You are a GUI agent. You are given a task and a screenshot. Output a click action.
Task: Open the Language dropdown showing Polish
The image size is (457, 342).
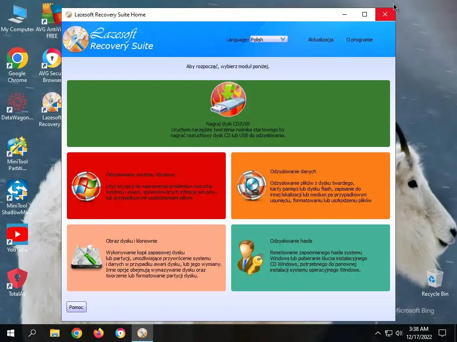click(x=269, y=39)
